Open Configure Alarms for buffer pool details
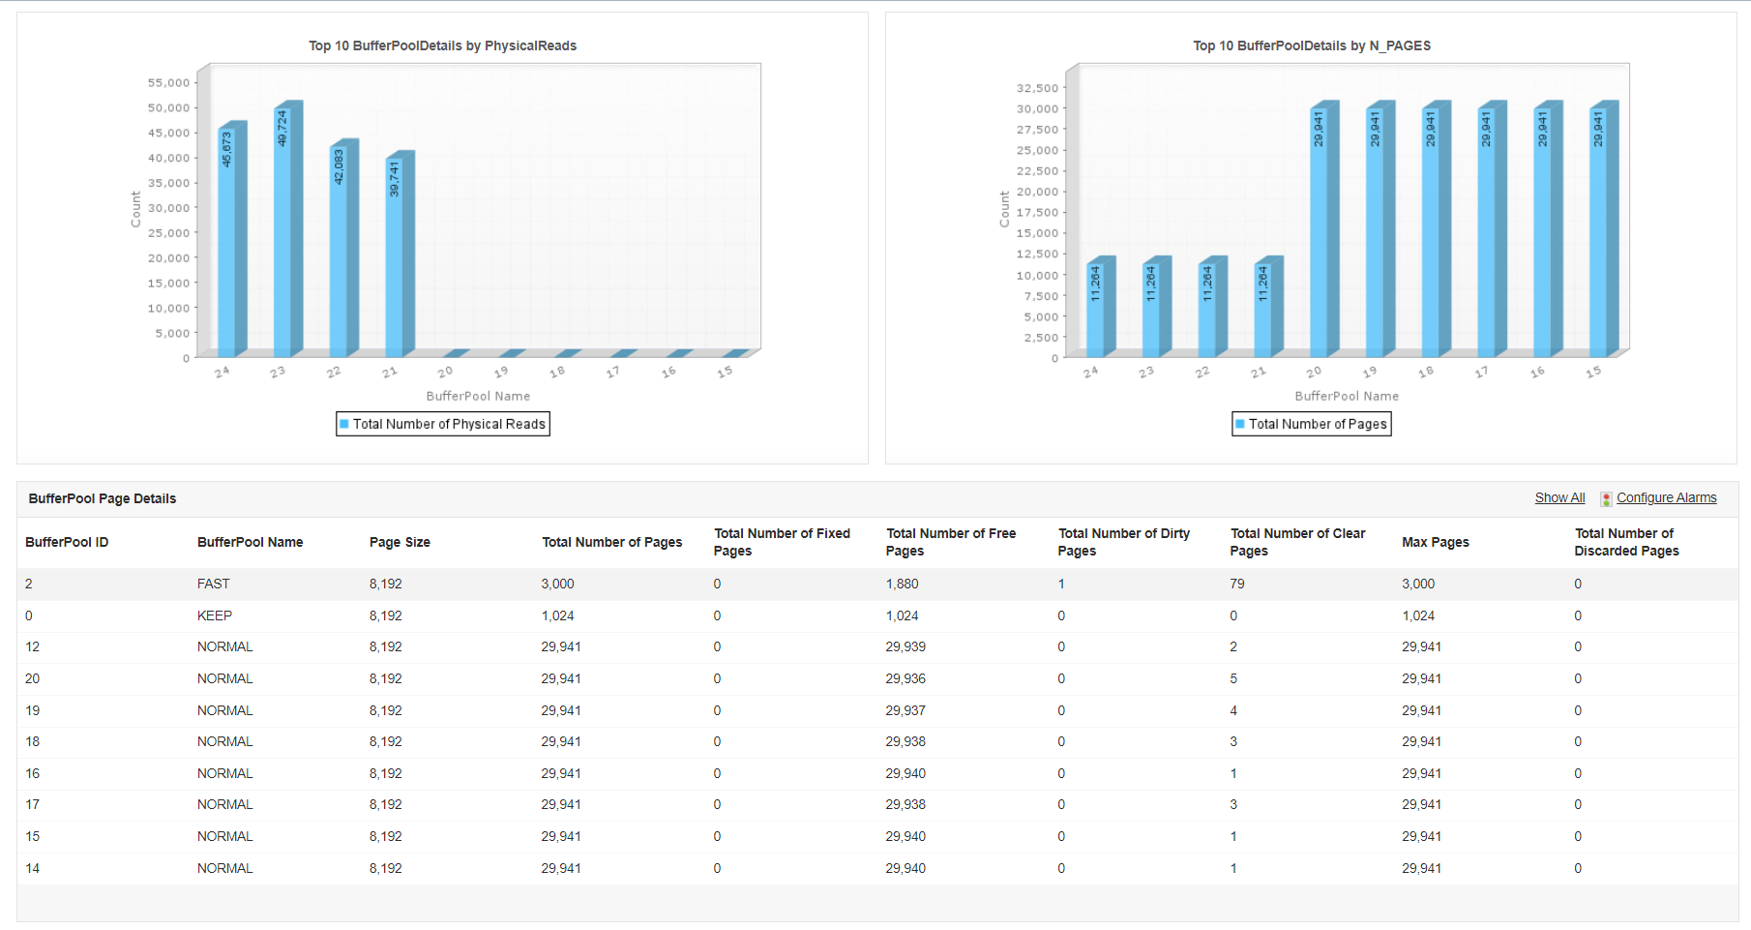Screen dimensions: 1751x930 1668,497
